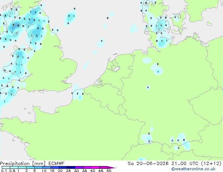Viewport: 223px width, 172px height.
Task: Select the 5–10 mm legend swatch
Action: [38, 167]
